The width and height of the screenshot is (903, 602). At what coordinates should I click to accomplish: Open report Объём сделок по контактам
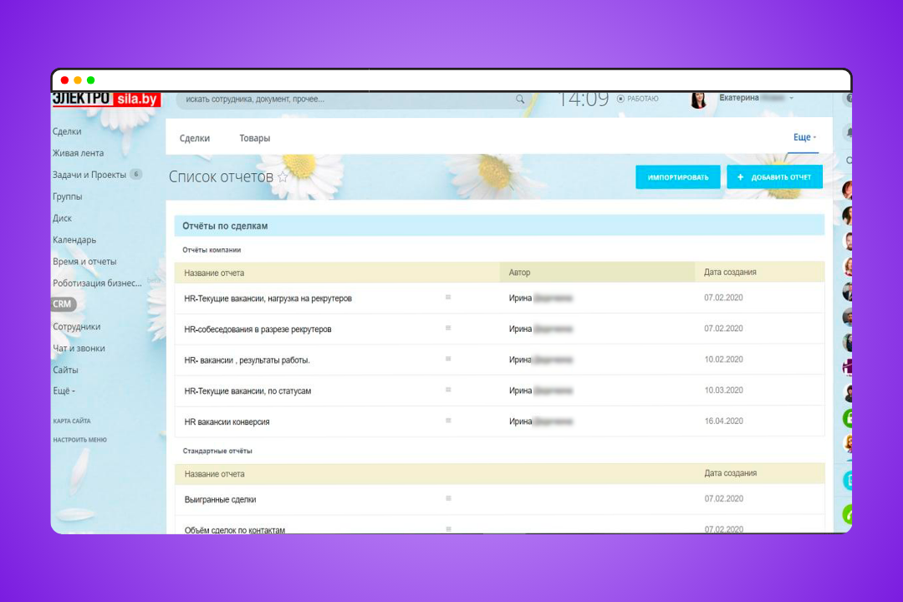[x=234, y=529]
